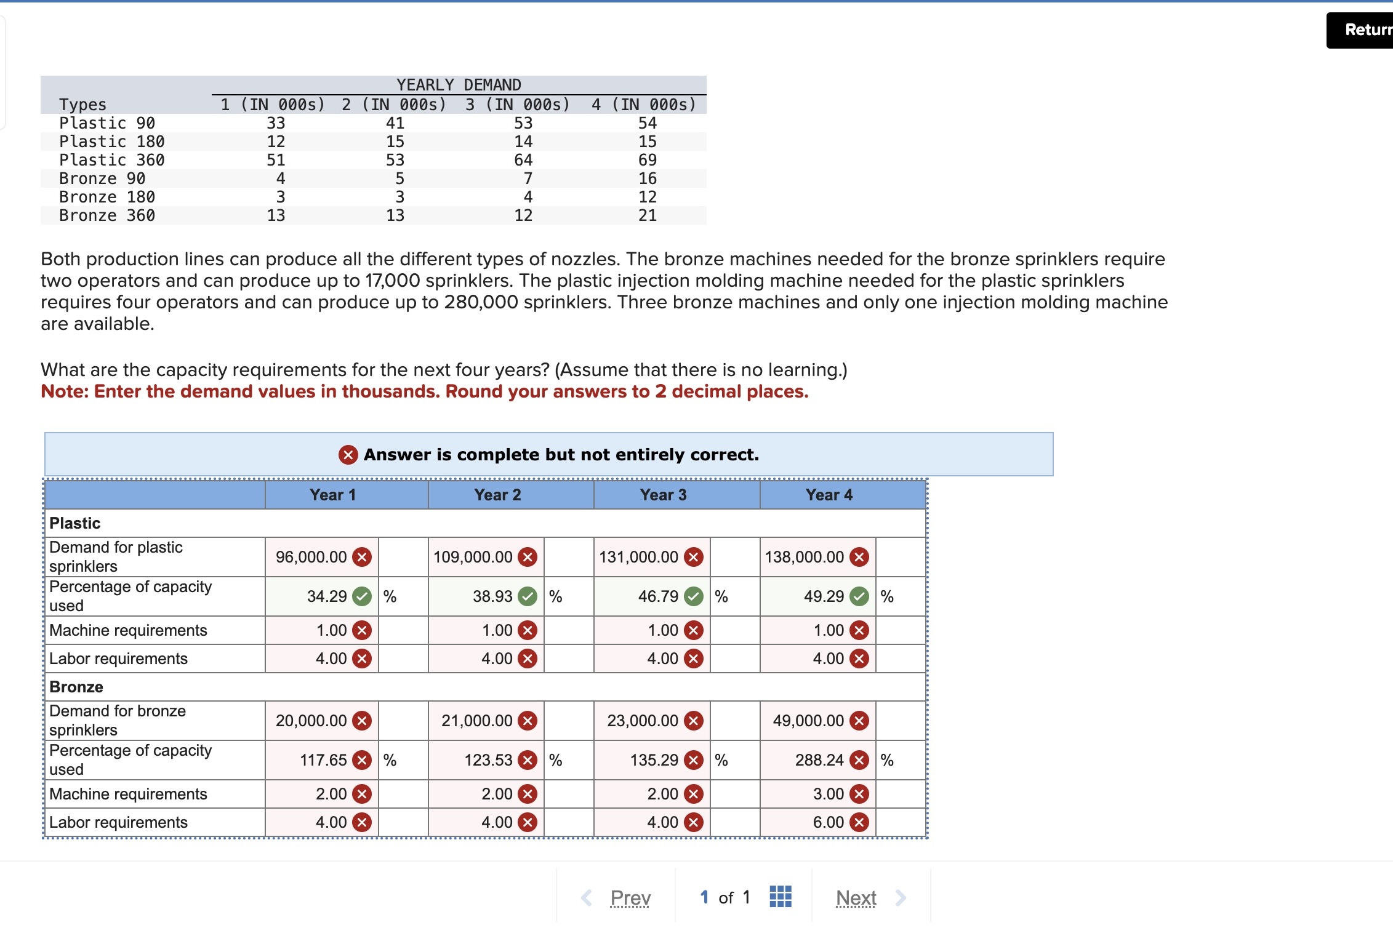Click the error icon beside 117.65 percent
The height and width of the screenshot is (933, 1393).
click(x=360, y=760)
